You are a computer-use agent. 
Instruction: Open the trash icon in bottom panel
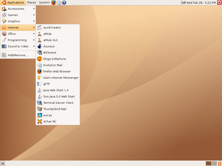pos(220,164)
